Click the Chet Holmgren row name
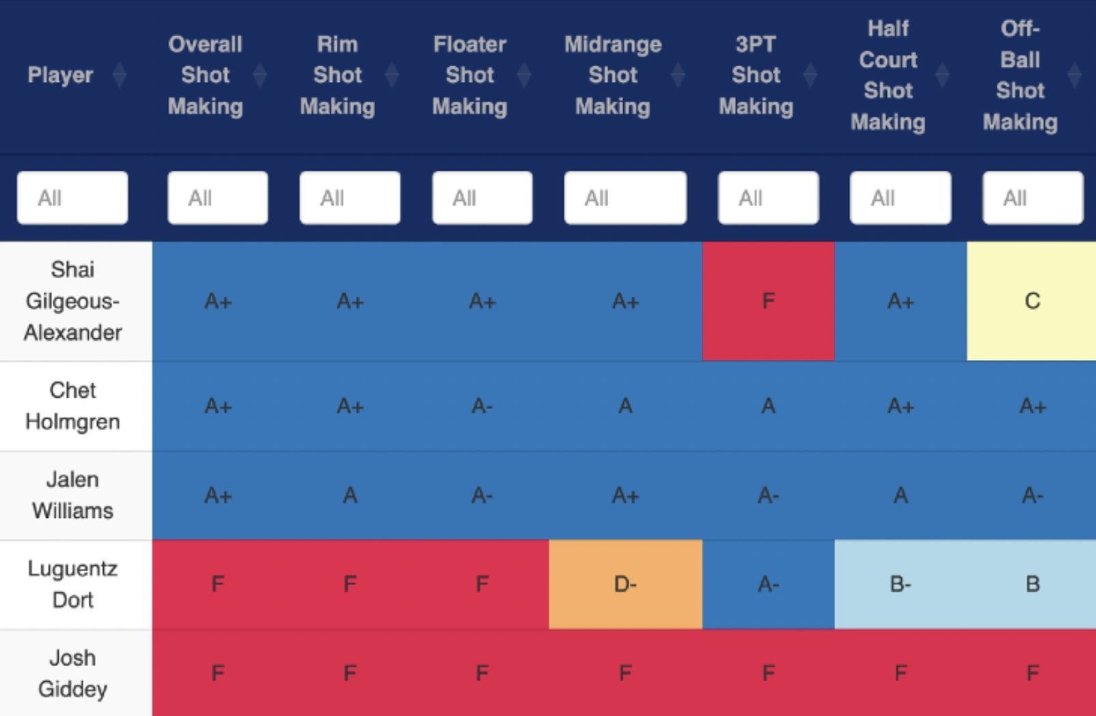This screenshot has height=716, width=1096. click(x=73, y=406)
